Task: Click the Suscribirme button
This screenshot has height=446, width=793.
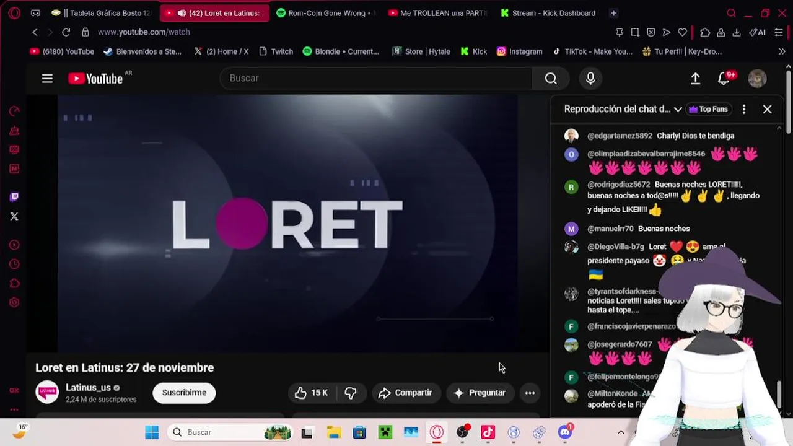Action: (184, 393)
